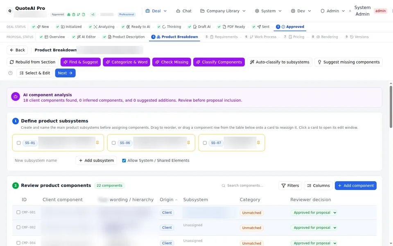
Task: Select the CMP-002 row checkbox
Action: click(x=18, y=228)
